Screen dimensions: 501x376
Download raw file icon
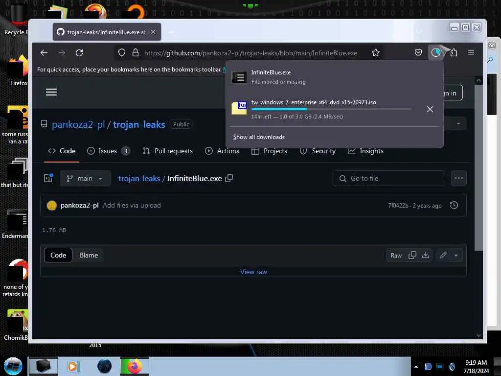point(426,255)
